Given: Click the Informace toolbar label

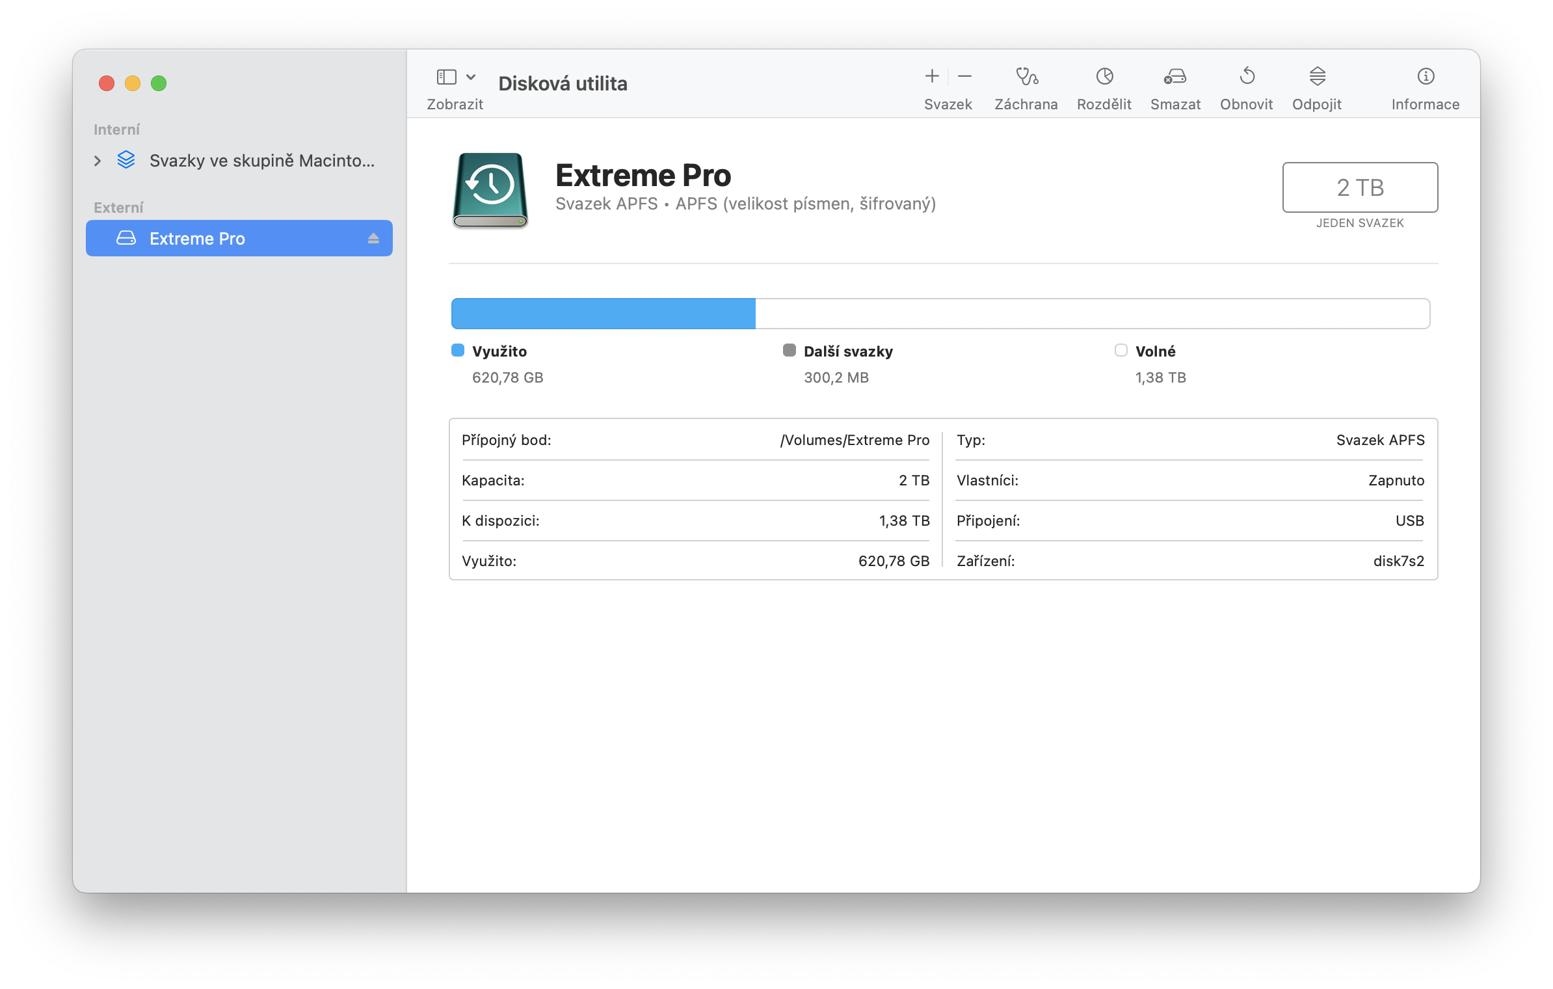Looking at the screenshot, I should click(1426, 105).
